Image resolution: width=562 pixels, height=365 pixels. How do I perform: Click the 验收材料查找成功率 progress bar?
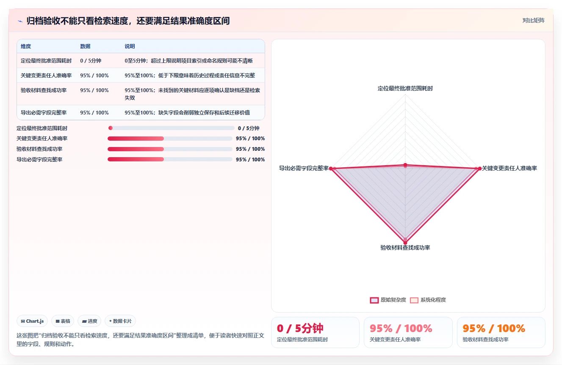coord(170,149)
